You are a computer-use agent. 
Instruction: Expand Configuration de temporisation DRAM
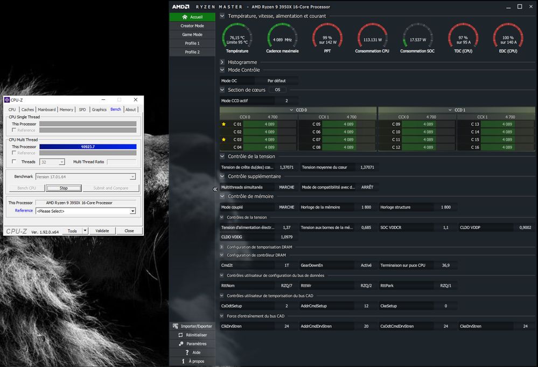tap(222, 247)
